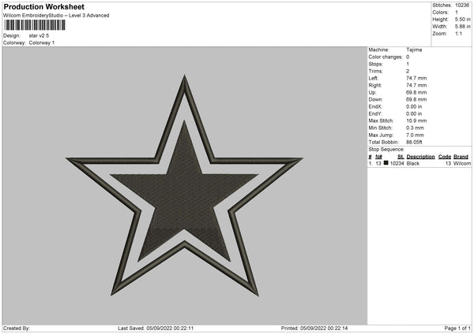The height and width of the screenshot is (334, 474).
Task: Click Trims value '2'
Action: click(x=408, y=71)
